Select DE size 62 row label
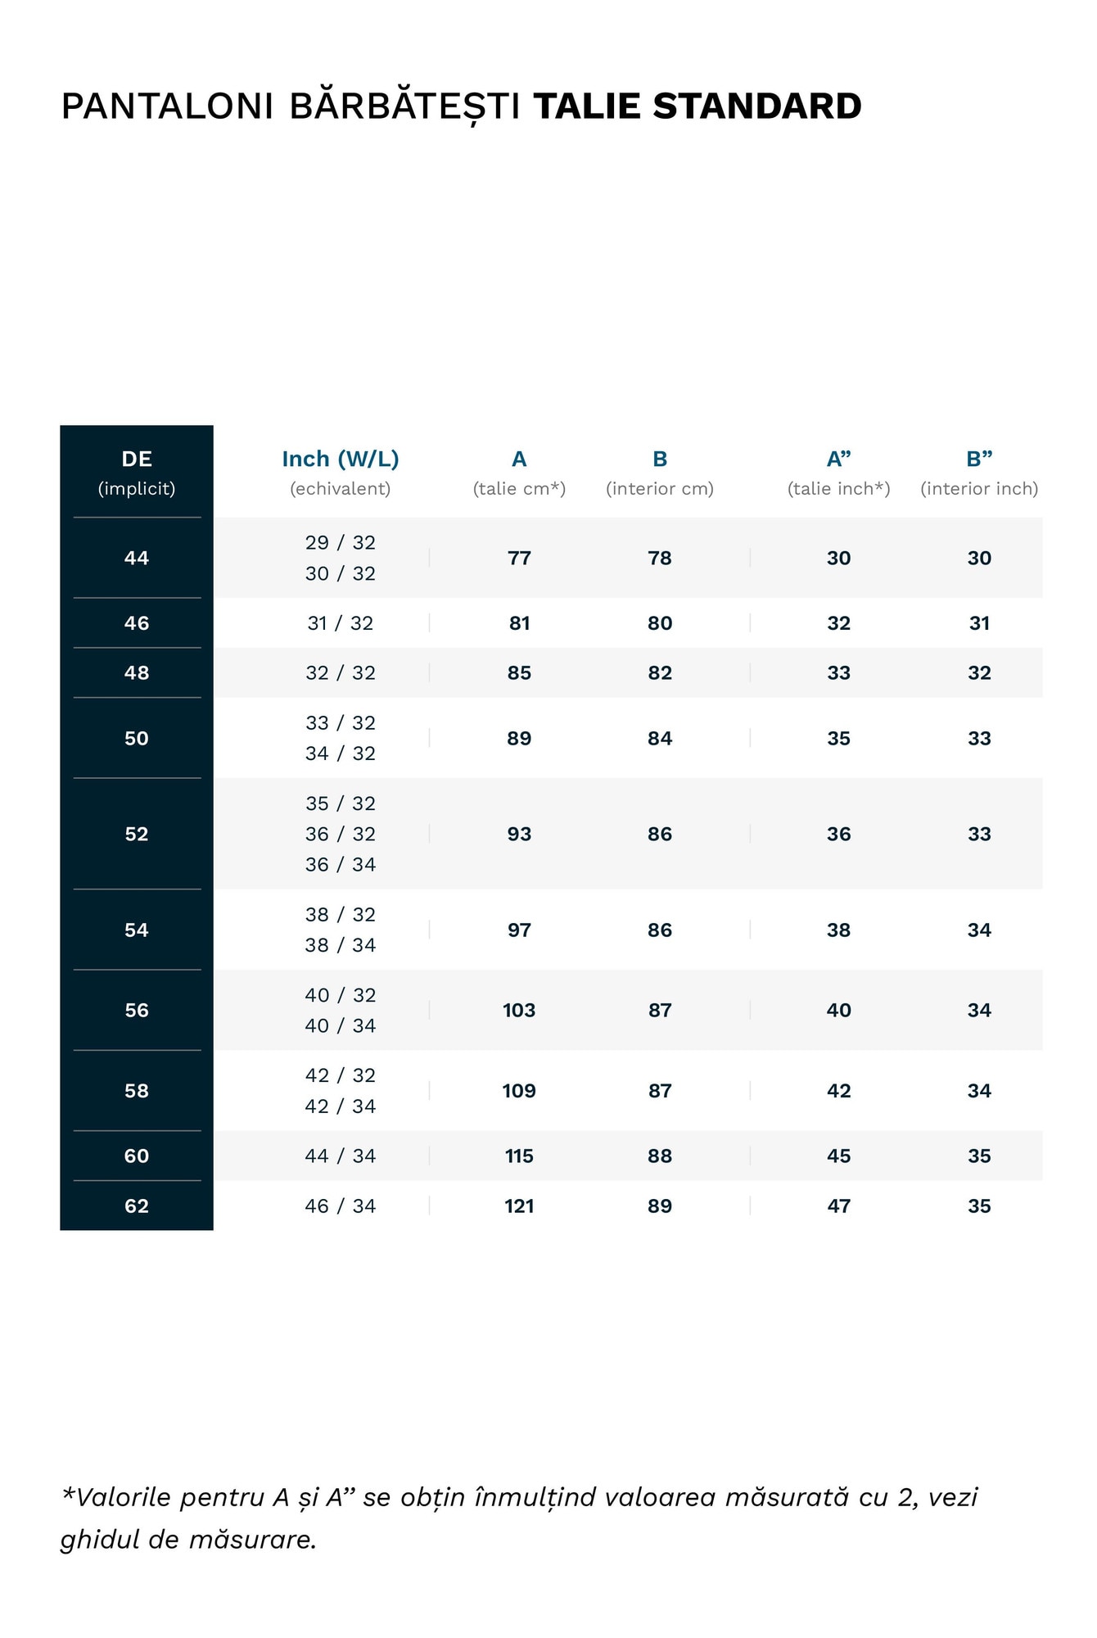1097x1638 pixels. pos(137,1206)
